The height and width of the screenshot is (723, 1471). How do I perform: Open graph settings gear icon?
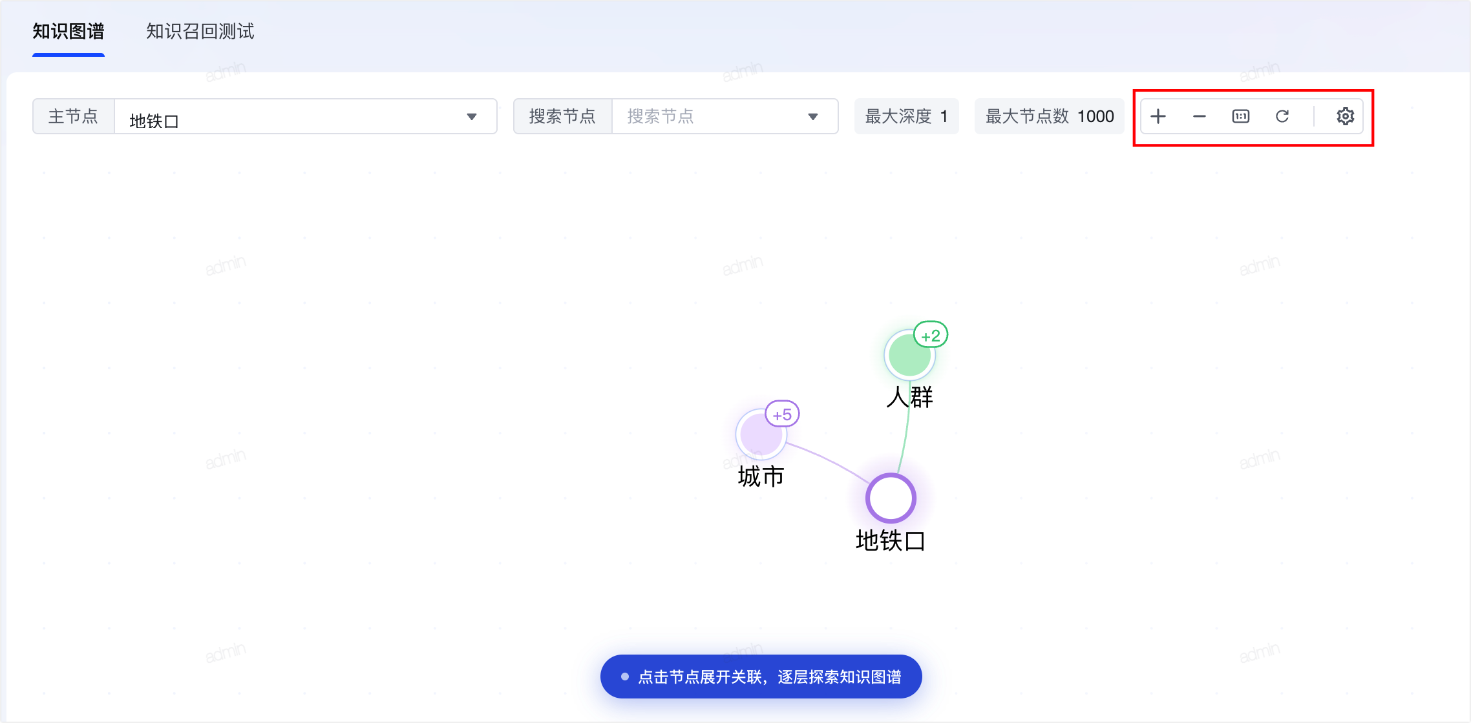point(1346,116)
